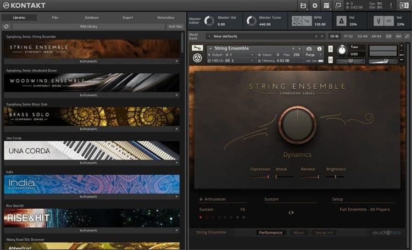Viewport: 412px width, 250px height.
Task: Open the String Ensemble instrument name dropdown
Action: (x=210, y=48)
